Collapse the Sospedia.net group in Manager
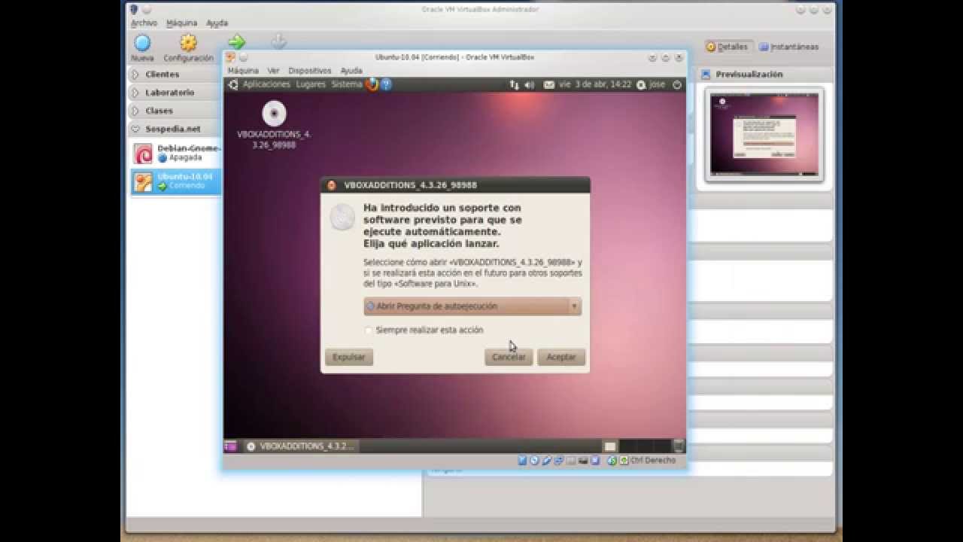Image resolution: width=963 pixels, height=542 pixels. tap(135, 129)
